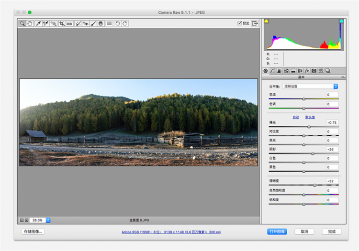
Task: Click the 清晰度 value input field
Action: [x=332, y=181]
